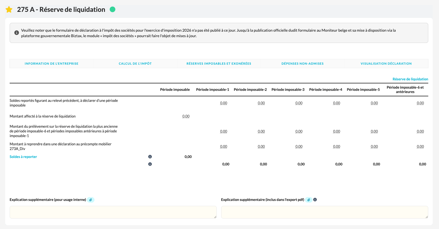Edit Montant affecté à la réserve value

pos(186,116)
